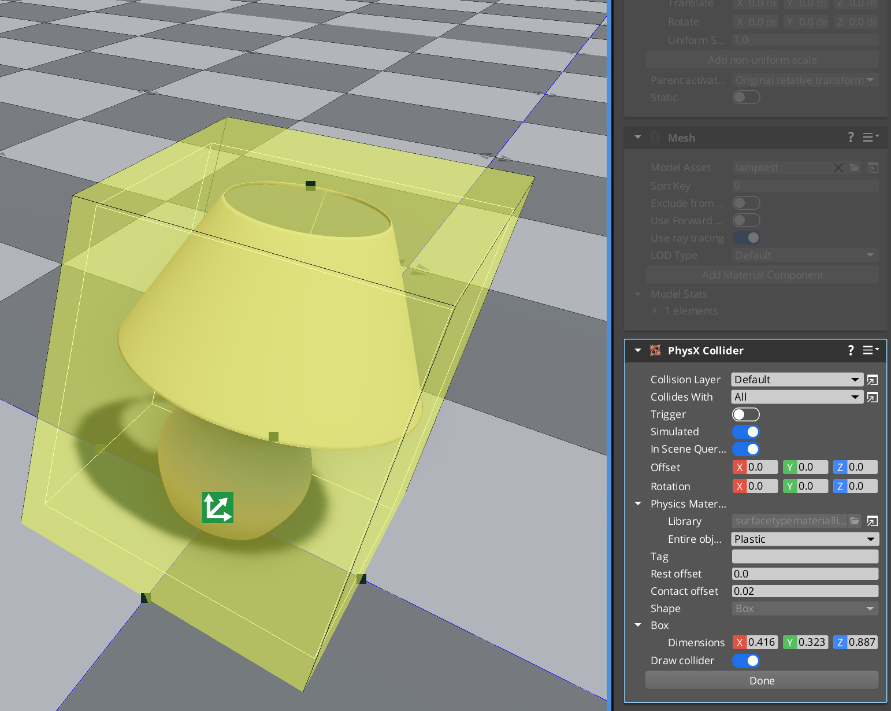Collapse the Box section
The height and width of the screenshot is (711, 891).
(x=638, y=625)
